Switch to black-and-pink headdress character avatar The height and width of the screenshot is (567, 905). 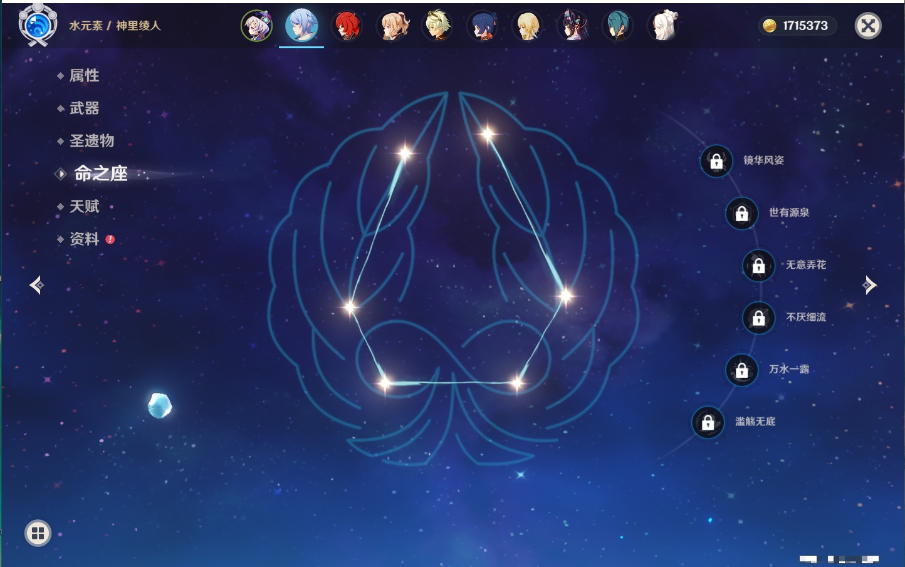tap(573, 26)
